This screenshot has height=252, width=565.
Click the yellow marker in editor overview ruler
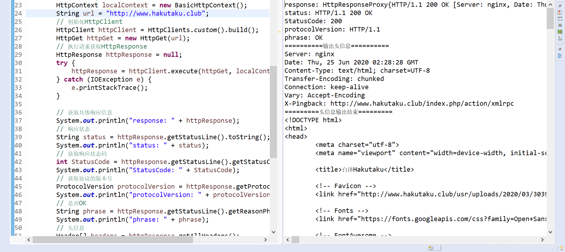(x=279, y=31)
